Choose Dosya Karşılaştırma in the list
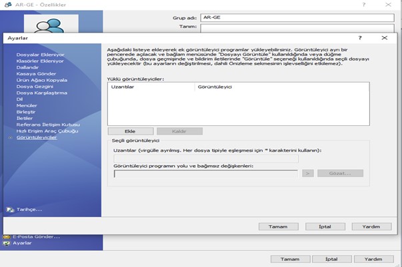402x267 pixels. (x=42, y=93)
